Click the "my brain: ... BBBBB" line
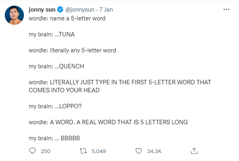The height and width of the screenshot is (161, 239). click(x=55, y=138)
